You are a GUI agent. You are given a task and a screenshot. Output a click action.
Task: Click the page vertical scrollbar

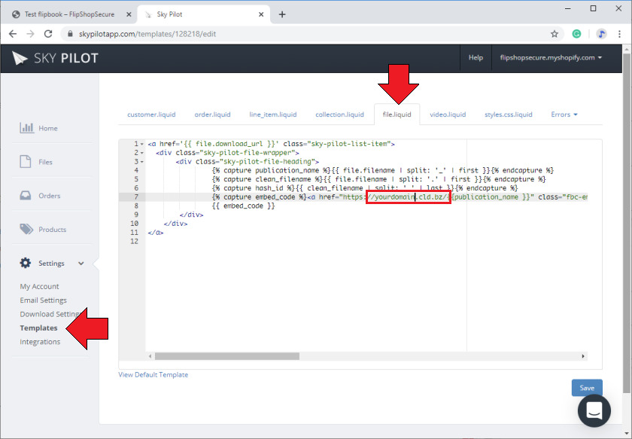[626, 222]
